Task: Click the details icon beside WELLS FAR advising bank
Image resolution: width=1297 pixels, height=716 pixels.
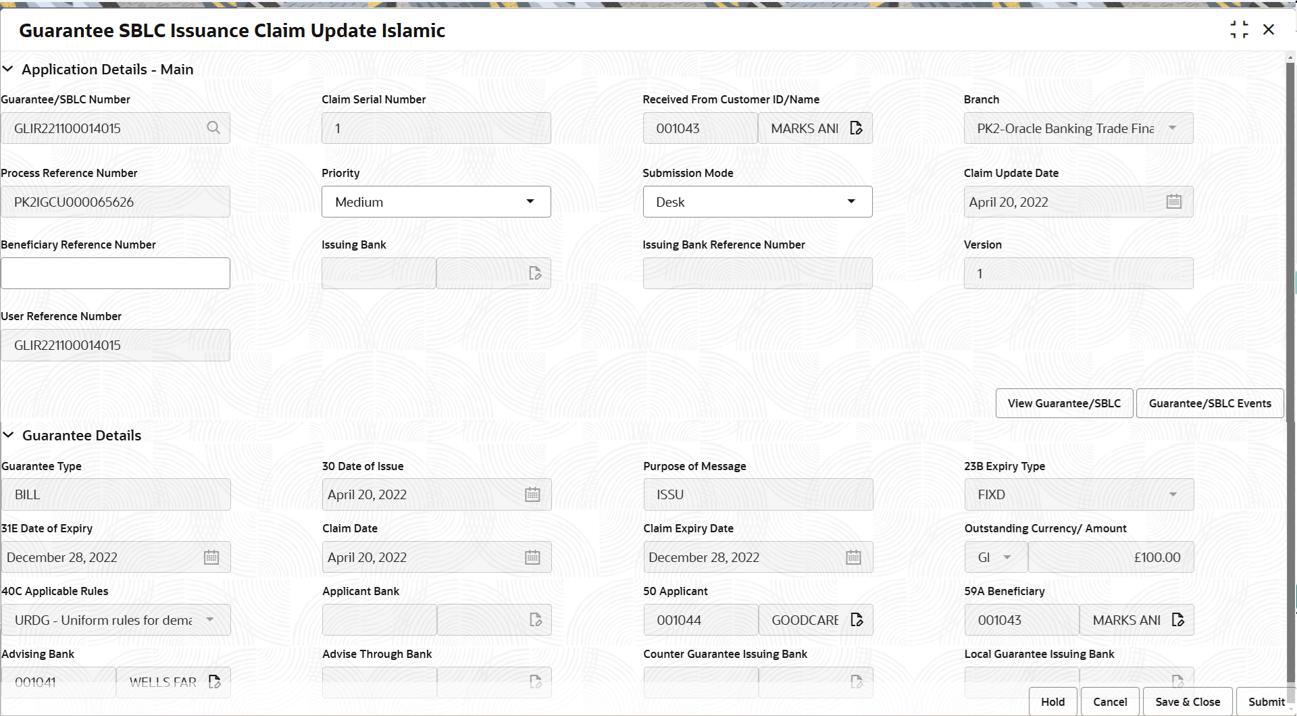Action: pyautogui.click(x=215, y=682)
